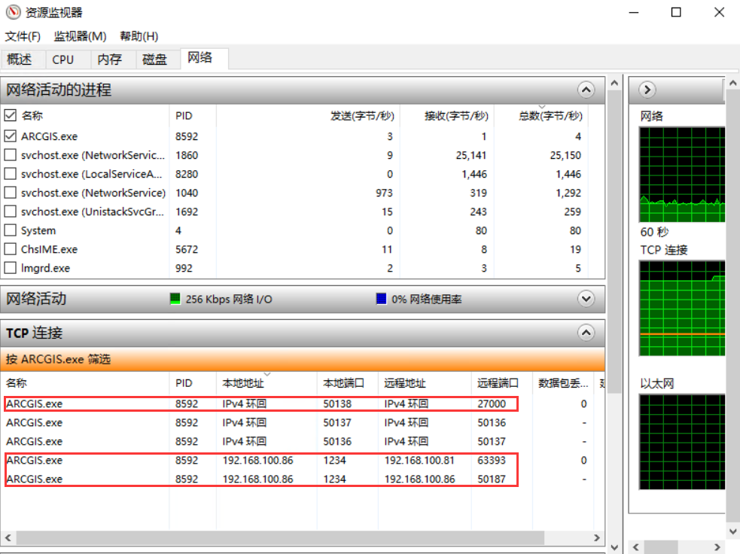Sort connections by 远程端口 column

tap(498, 382)
